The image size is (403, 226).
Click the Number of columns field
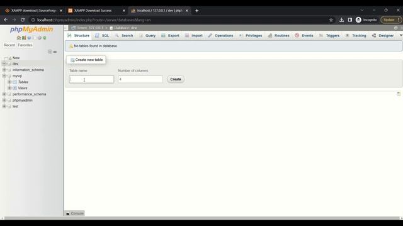(x=140, y=80)
